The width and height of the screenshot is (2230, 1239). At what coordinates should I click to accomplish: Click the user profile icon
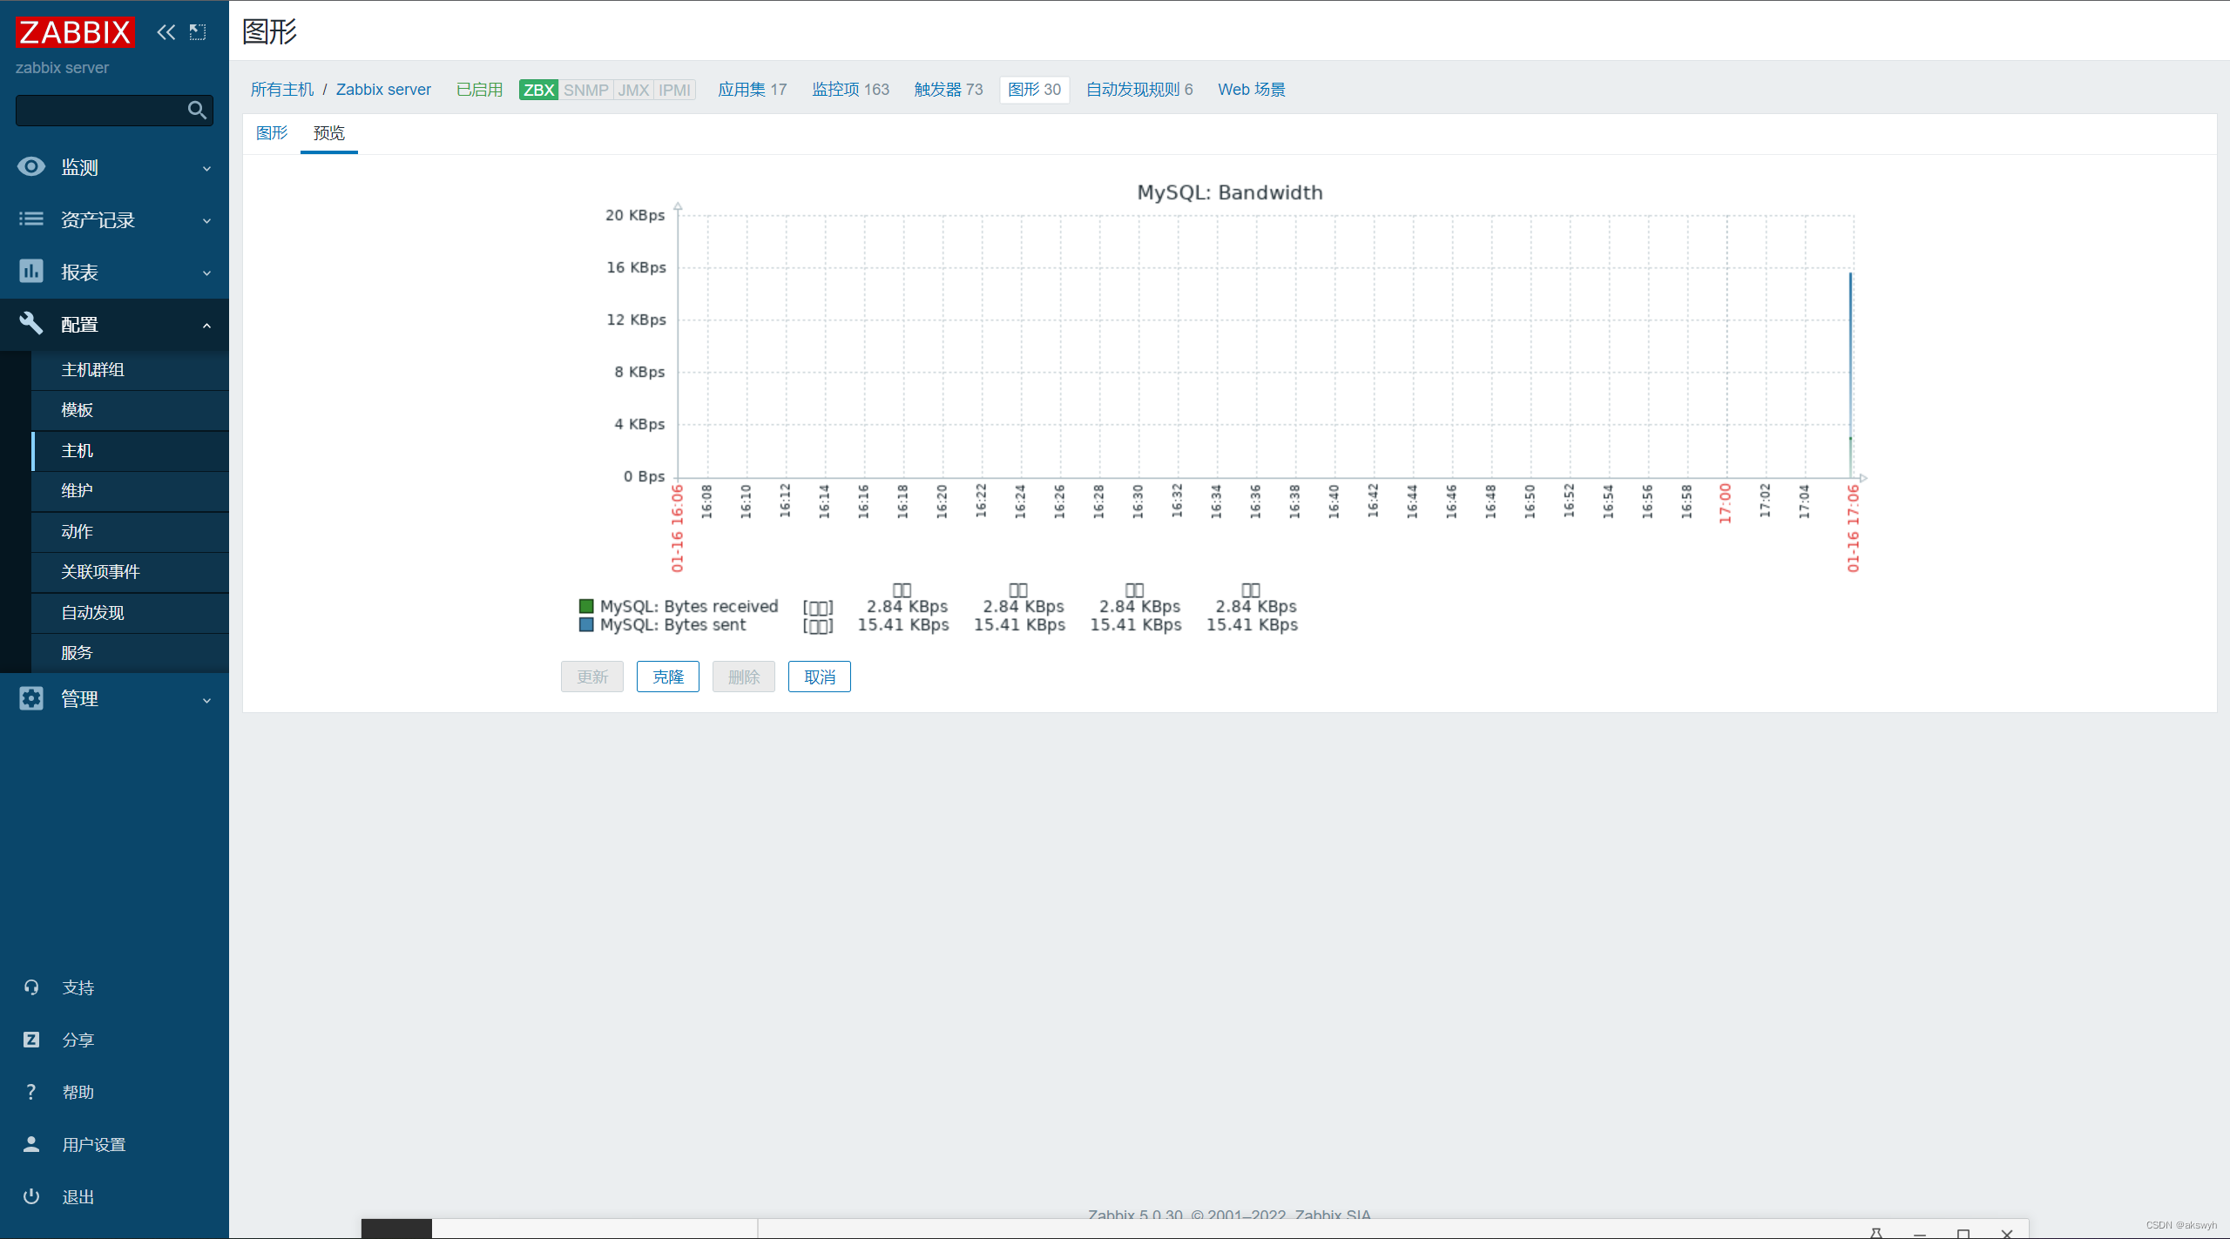pos(31,1144)
